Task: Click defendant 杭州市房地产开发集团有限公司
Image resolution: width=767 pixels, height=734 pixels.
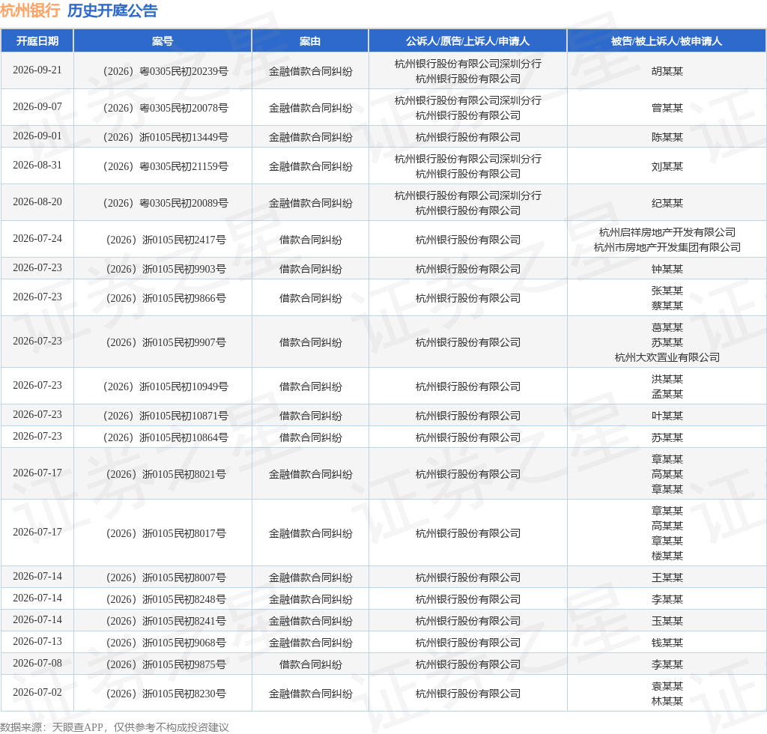Action: click(x=667, y=247)
